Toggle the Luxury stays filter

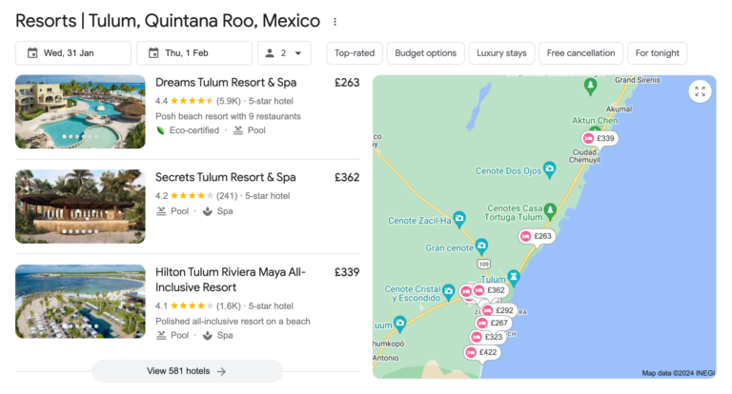[501, 53]
